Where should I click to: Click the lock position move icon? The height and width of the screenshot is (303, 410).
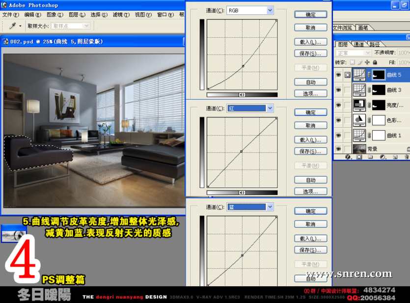click(x=367, y=62)
